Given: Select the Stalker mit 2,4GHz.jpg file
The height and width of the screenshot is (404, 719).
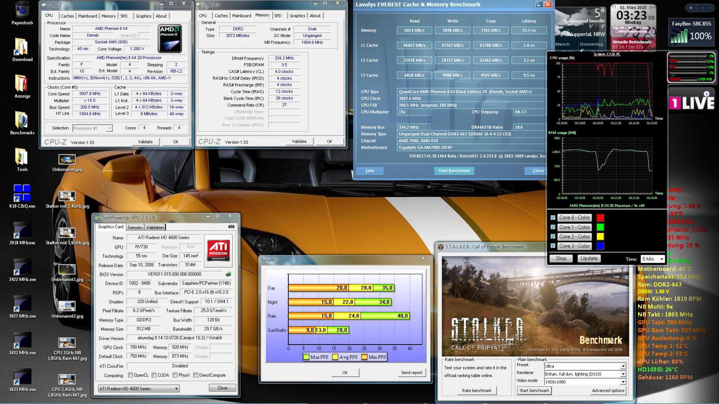Looking at the screenshot, I should [67, 200].
